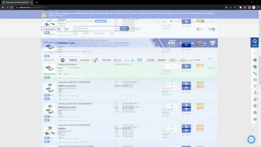261x147 pixels.
Task: Bookmark this page with the star icon
Action: click(235, 7)
